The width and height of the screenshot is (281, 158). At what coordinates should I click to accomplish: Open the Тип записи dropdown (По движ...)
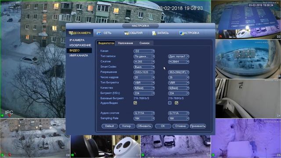pos(144,57)
